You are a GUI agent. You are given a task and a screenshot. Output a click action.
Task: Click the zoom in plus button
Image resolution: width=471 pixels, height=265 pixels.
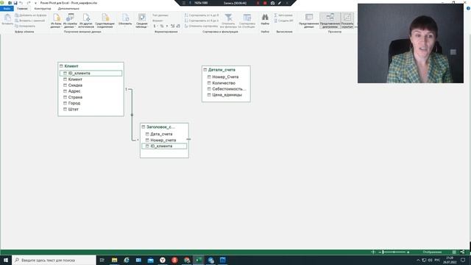pyautogui.click(x=408, y=252)
